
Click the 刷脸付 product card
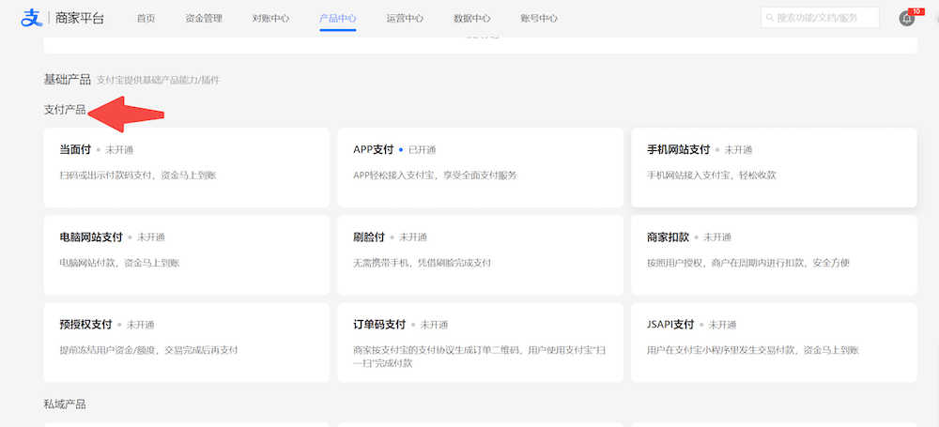click(x=480, y=254)
